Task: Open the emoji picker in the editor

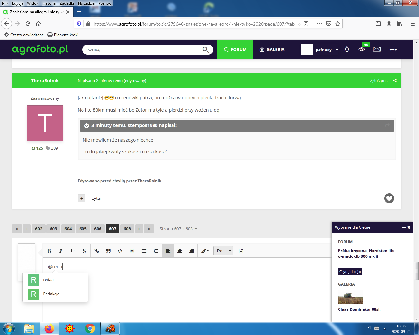Action: [x=132, y=251]
